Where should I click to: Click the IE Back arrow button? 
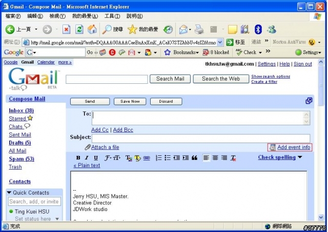tap(10, 30)
